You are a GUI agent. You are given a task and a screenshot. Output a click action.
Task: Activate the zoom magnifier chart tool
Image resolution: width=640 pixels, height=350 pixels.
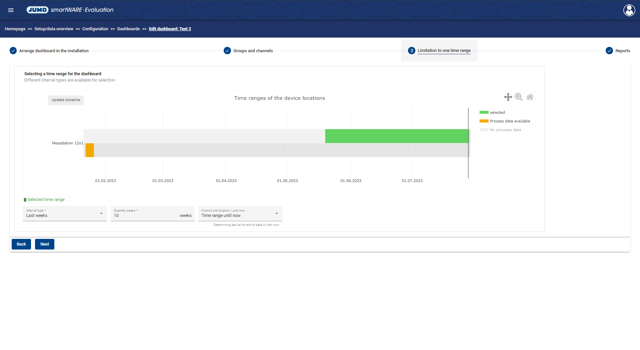click(519, 97)
